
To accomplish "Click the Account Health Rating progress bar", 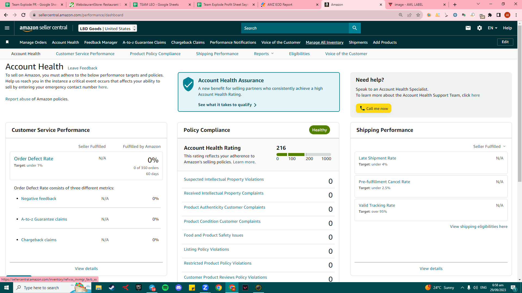I will 304,154.
